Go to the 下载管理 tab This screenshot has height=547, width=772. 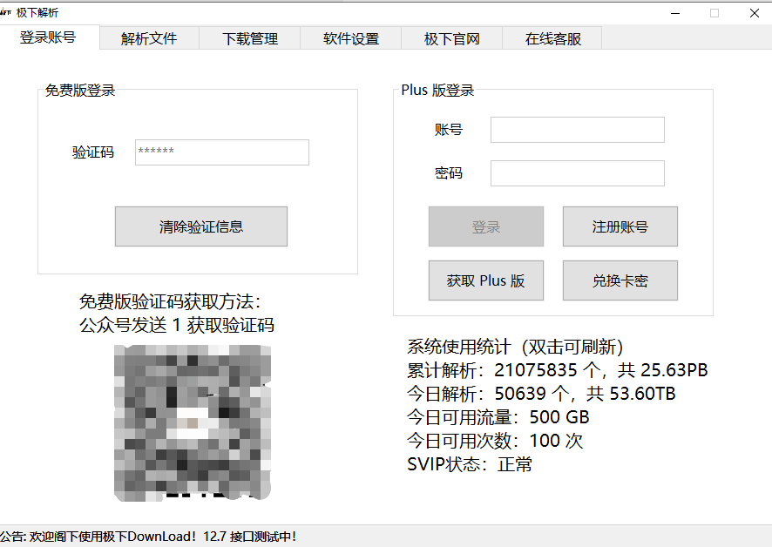coord(250,38)
